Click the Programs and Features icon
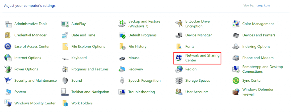 [x=65, y=69]
